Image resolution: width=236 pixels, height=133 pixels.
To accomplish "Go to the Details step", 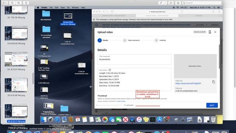I will [103, 40].
